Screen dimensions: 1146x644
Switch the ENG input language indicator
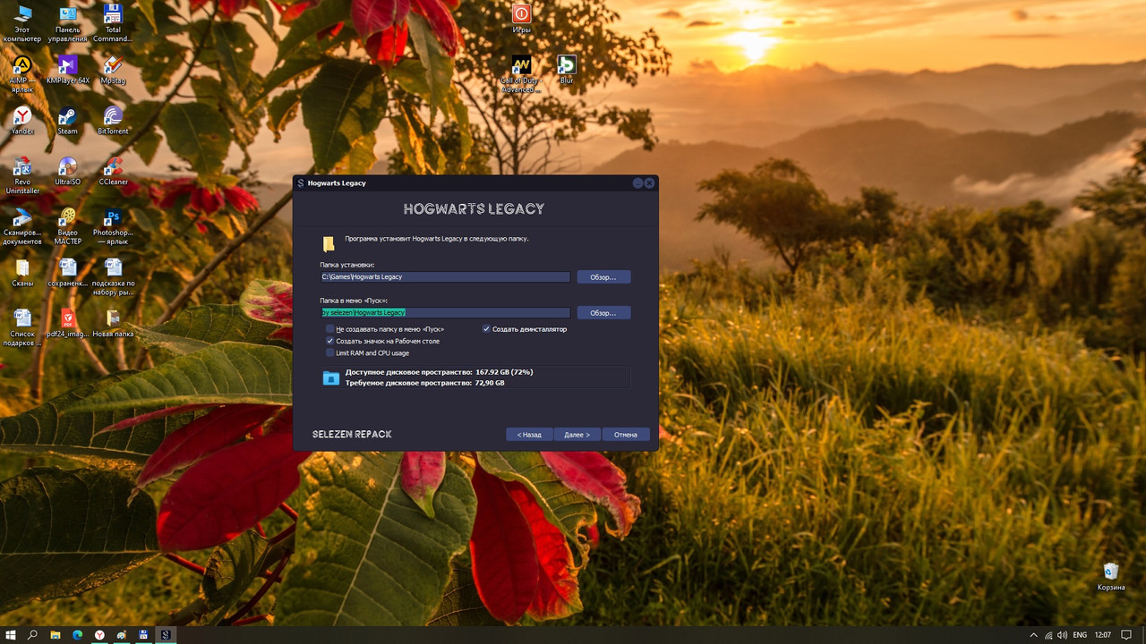click(1080, 635)
